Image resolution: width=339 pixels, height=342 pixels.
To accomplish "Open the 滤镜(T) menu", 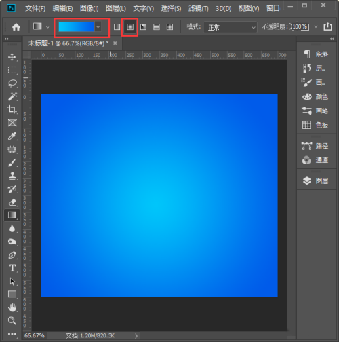I will click(x=198, y=9).
